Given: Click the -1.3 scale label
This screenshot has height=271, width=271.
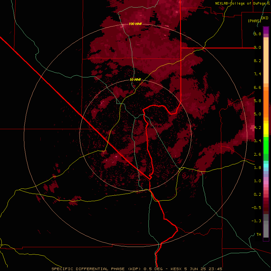Looking at the screenshot, I should coord(256,221).
